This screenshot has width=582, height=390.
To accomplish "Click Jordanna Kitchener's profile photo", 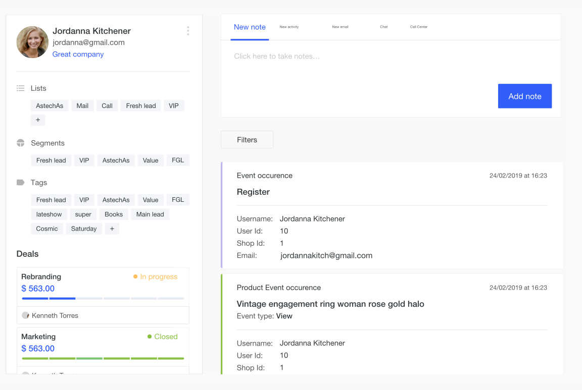I will (32, 42).
